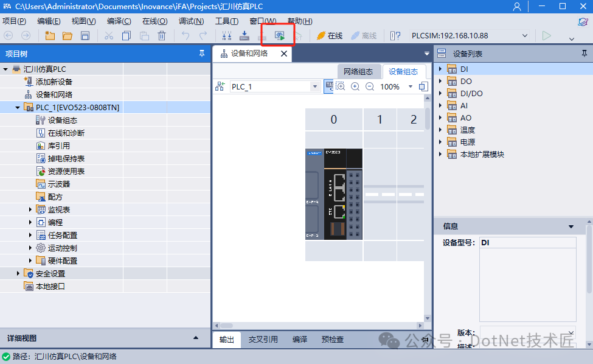Expand the toolbar overflow chevron

click(x=572, y=38)
